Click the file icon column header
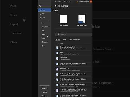 click(57, 44)
